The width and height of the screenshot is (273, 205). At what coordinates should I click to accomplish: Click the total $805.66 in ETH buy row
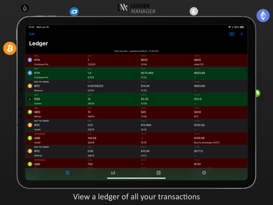[199, 73]
